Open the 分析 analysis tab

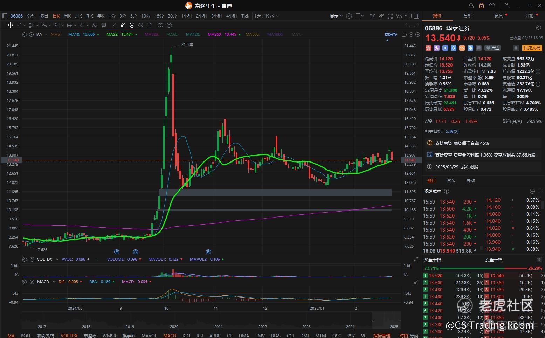pyautogui.click(x=468, y=16)
